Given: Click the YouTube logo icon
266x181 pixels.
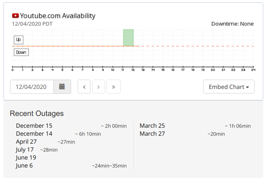Looking at the screenshot, I should click(x=15, y=16).
